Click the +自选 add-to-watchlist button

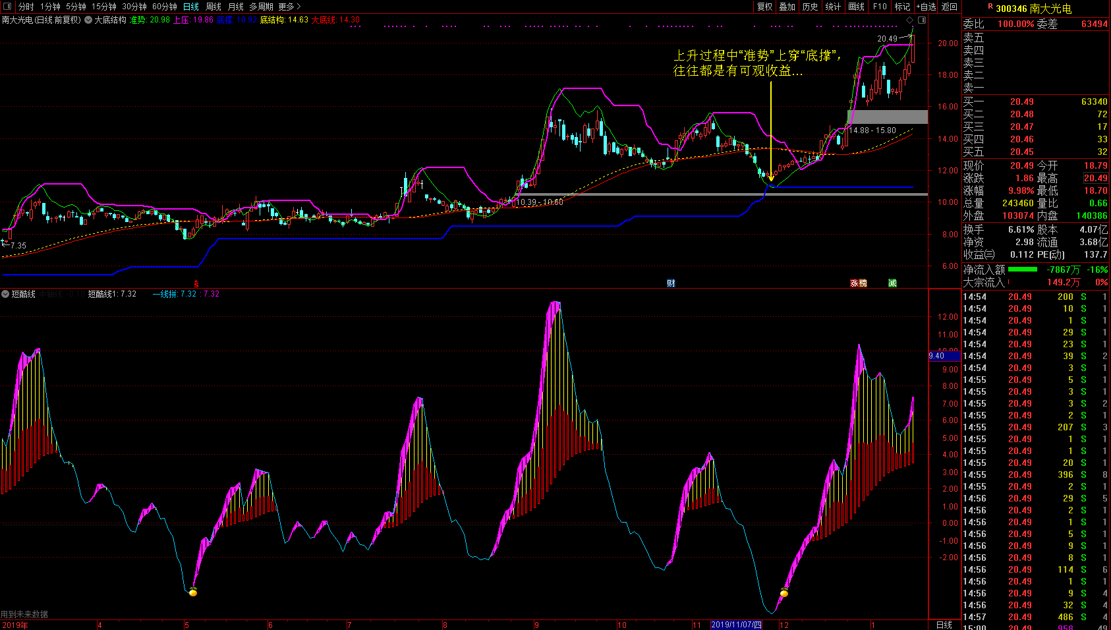[x=926, y=7]
